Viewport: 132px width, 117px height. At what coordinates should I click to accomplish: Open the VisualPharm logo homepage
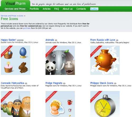click(x=16, y=3)
